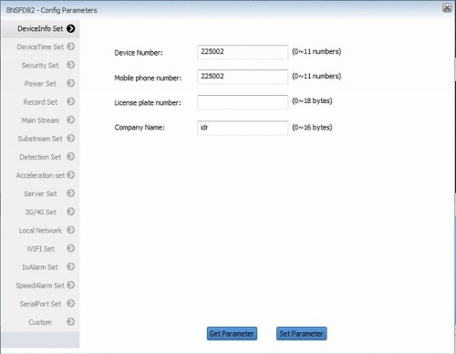Click the arrow icon beside IoAlarm Set
Image resolution: width=456 pixels, height=354 pixels.
(71, 266)
